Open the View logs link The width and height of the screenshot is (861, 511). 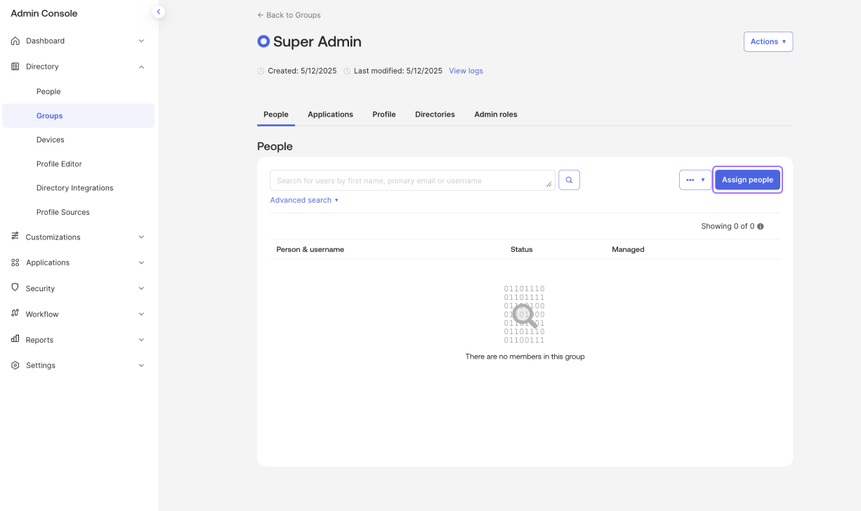point(466,71)
